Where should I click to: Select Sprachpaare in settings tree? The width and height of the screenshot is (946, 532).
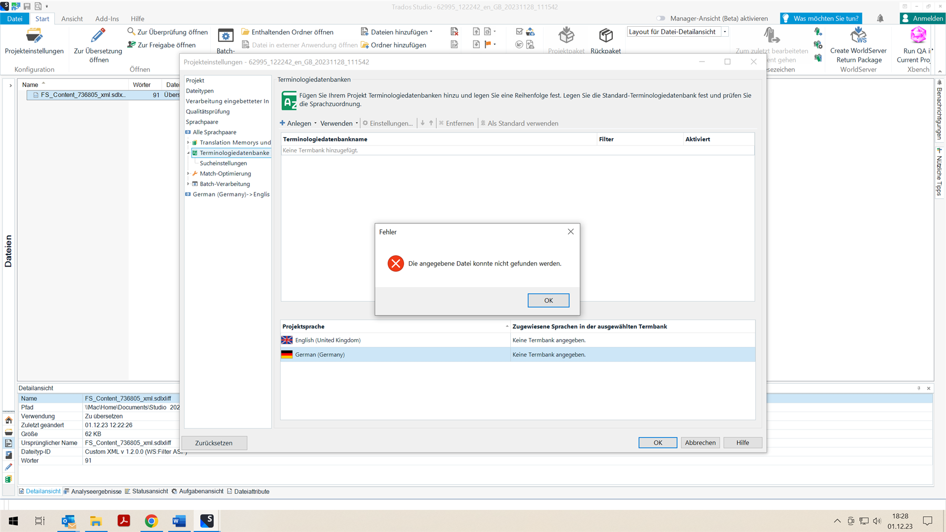pos(202,122)
